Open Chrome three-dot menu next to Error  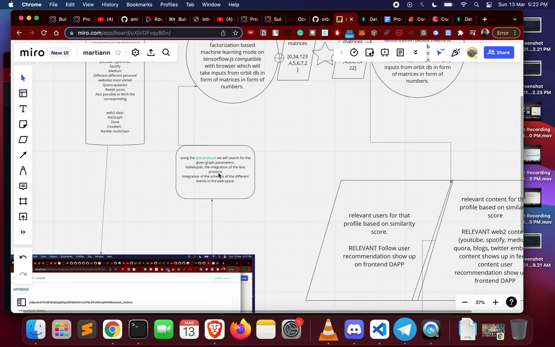[515, 33]
